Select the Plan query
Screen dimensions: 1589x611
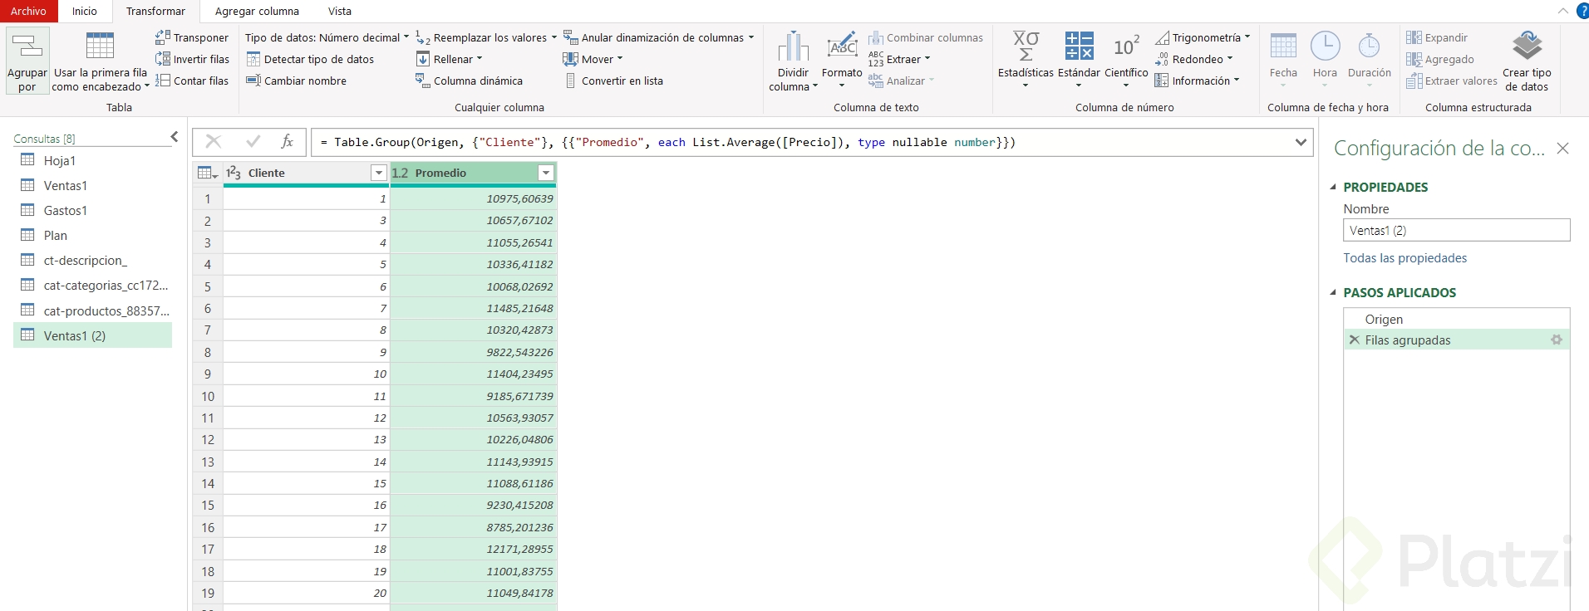click(93, 235)
